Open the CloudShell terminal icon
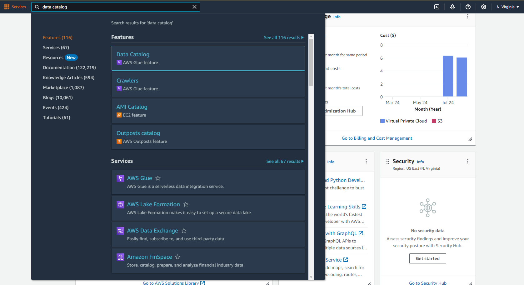This screenshot has height=285, width=524. (x=437, y=7)
